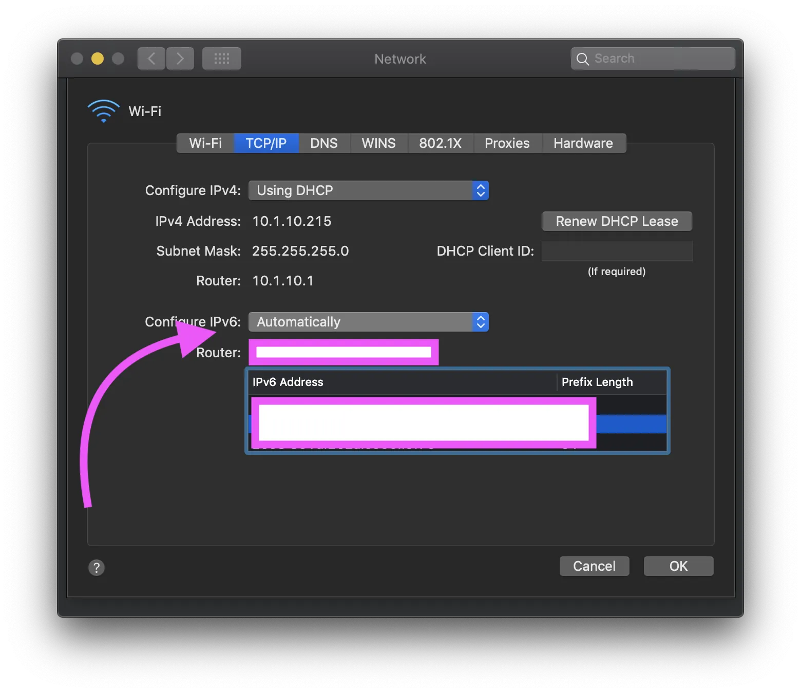Open the DNS tab
The height and width of the screenshot is (693, 801).
tap(324, 143)
